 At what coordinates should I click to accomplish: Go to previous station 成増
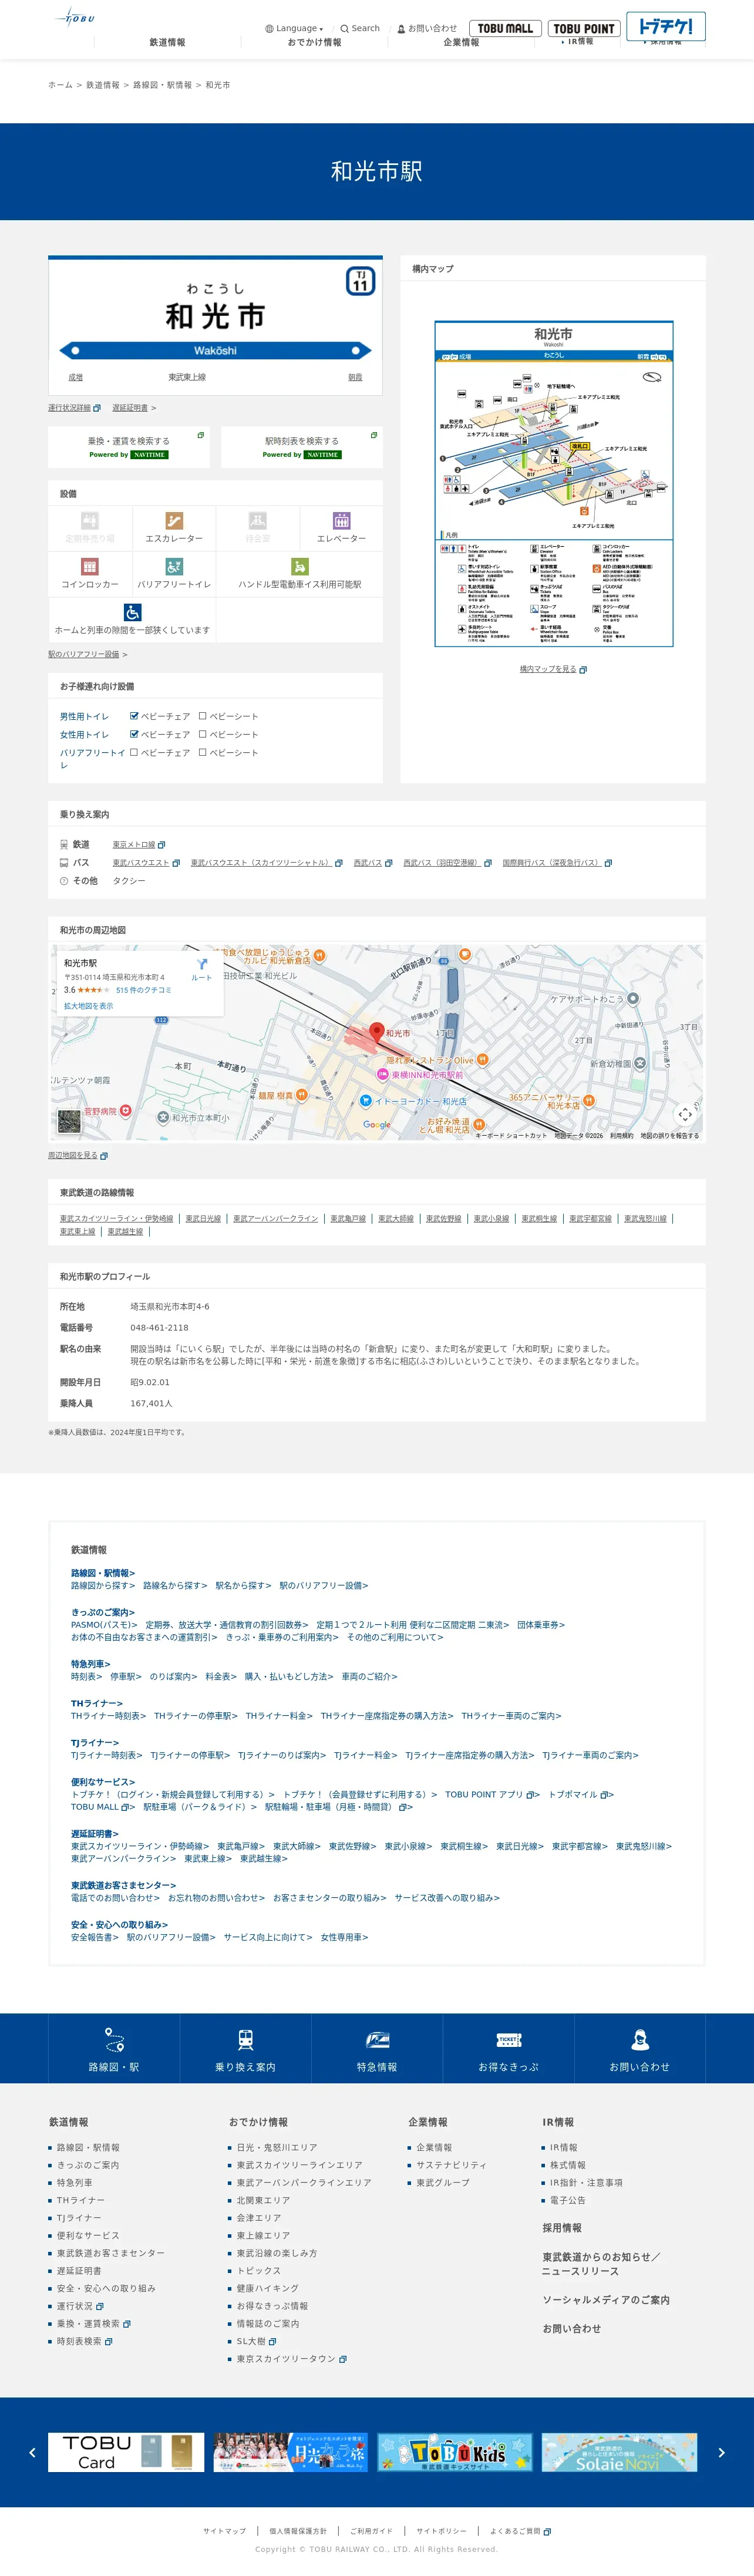coord(75,377)
